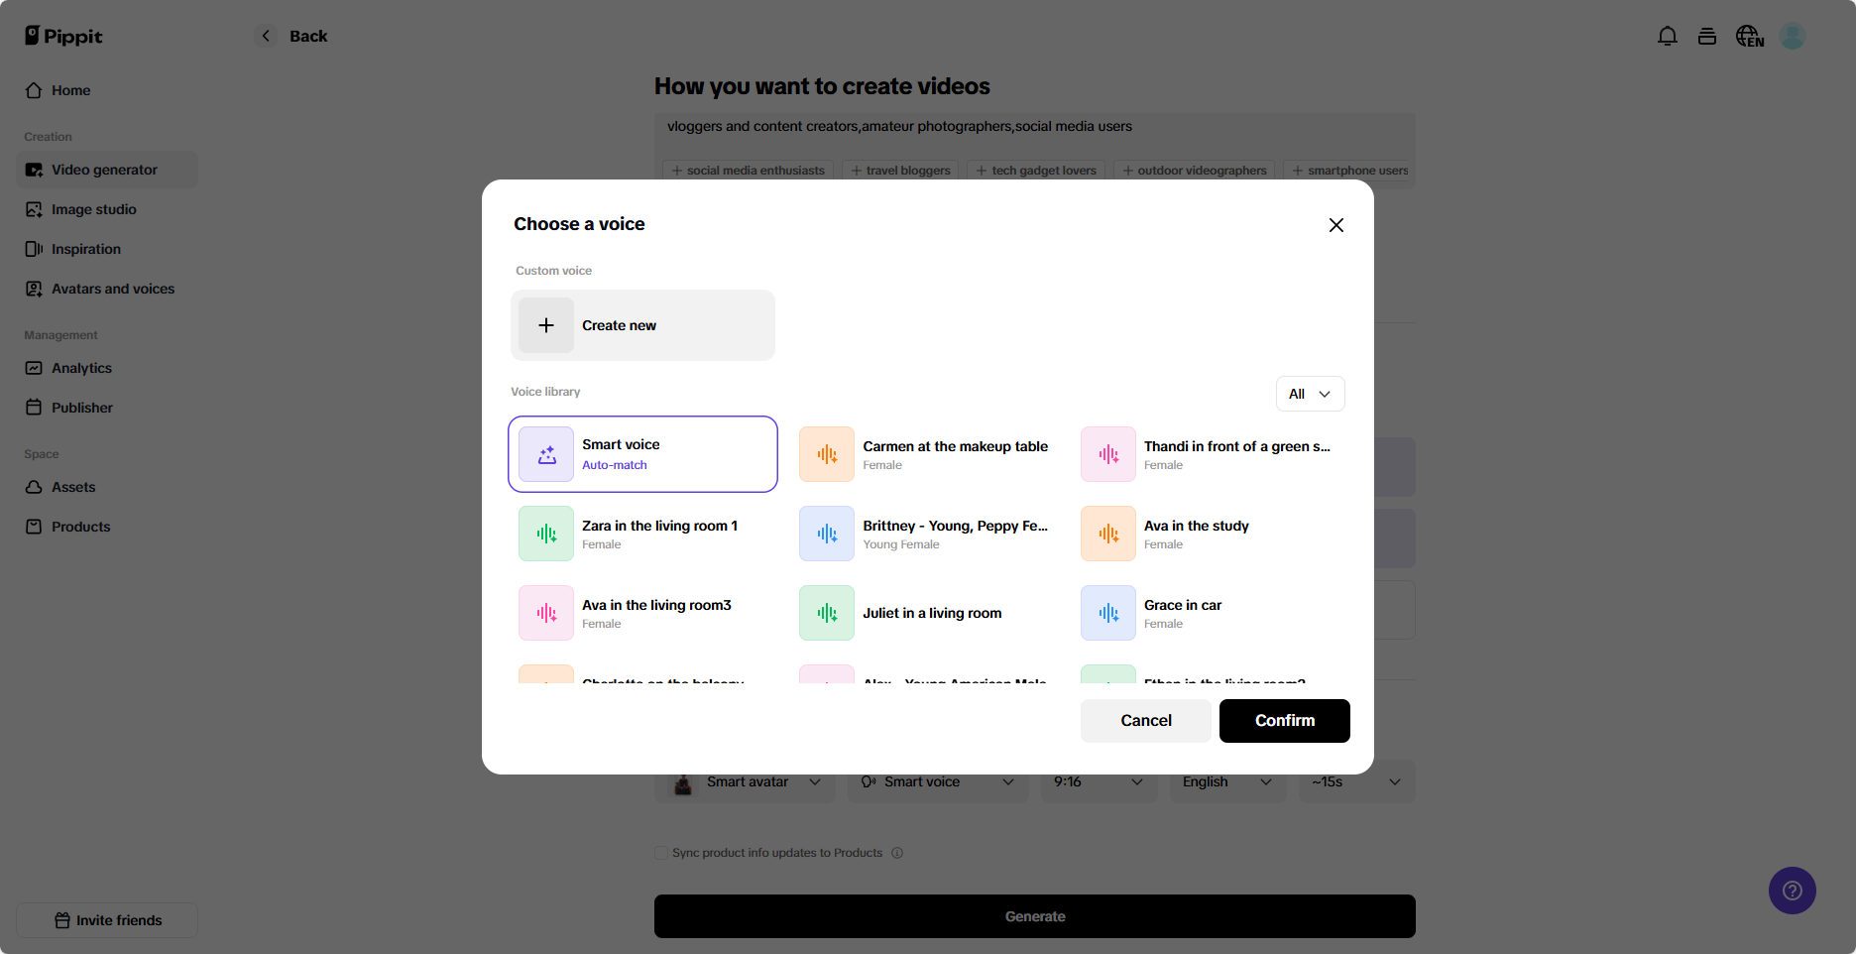Open the English language dropdown
The width and height of the screenshot is (1856, 954).
pos(1226,781)
